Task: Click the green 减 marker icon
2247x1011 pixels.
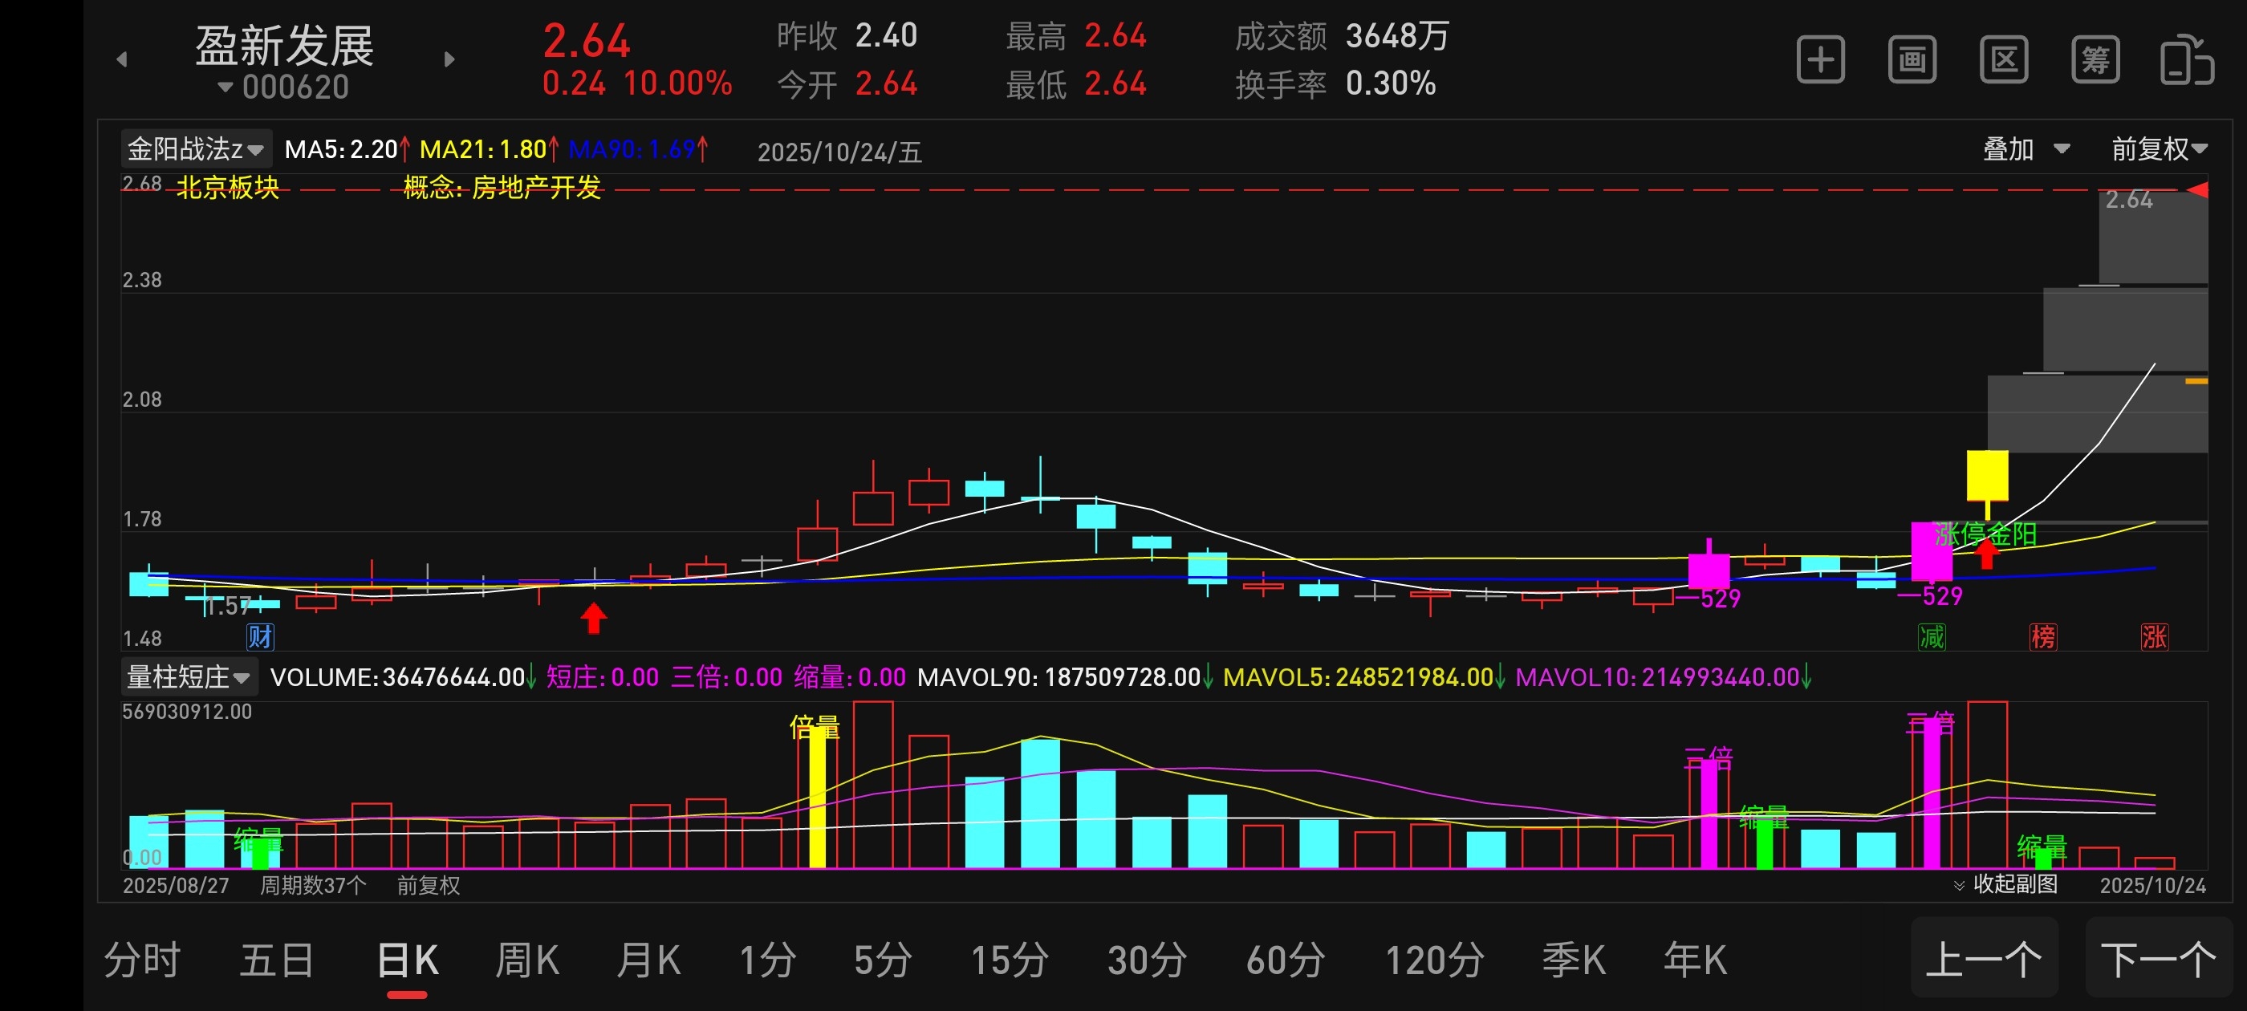Action: click(1932, 637)
